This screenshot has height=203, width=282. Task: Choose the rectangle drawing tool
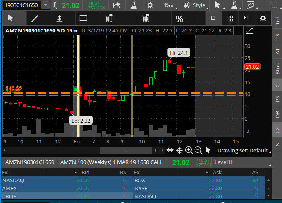pyautogui.click(x=83, y=18)
